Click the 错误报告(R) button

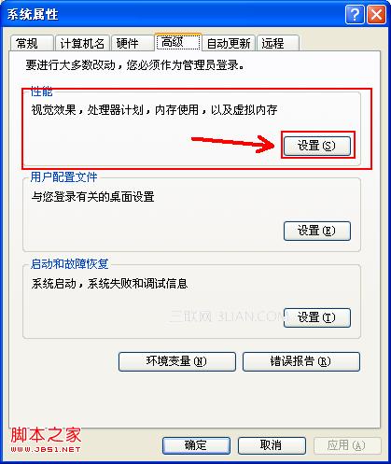(x=301, y=361)
